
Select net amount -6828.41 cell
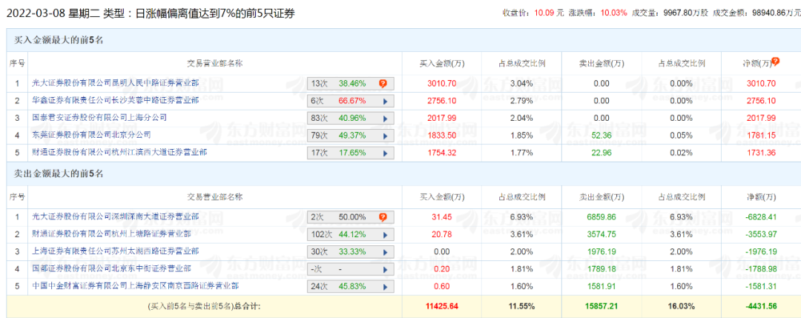click(x=761, y=217)
